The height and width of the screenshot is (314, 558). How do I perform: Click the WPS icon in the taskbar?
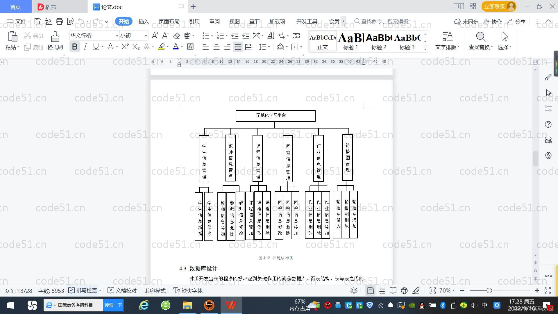click(231, 305)
